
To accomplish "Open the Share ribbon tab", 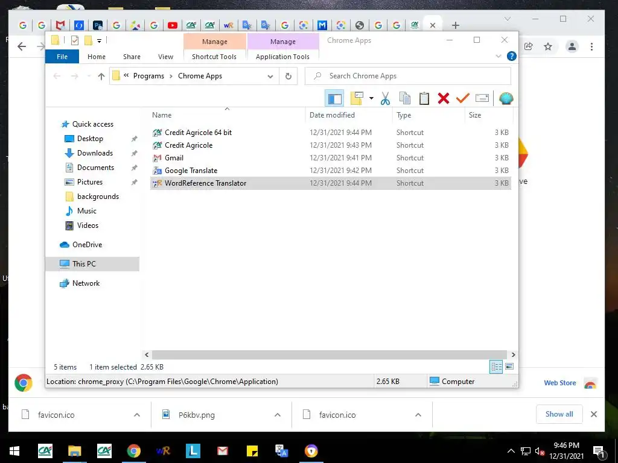I will (132, 57).
